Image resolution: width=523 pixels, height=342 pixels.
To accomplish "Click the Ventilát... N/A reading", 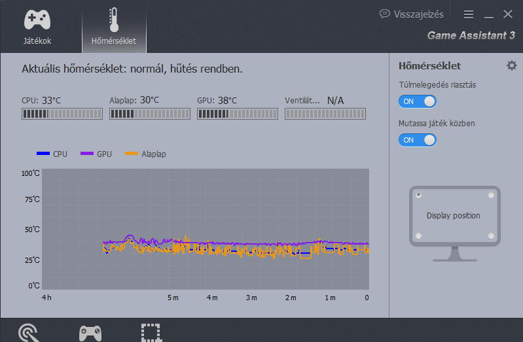I will pyautogui.click(x=314, y=100).
